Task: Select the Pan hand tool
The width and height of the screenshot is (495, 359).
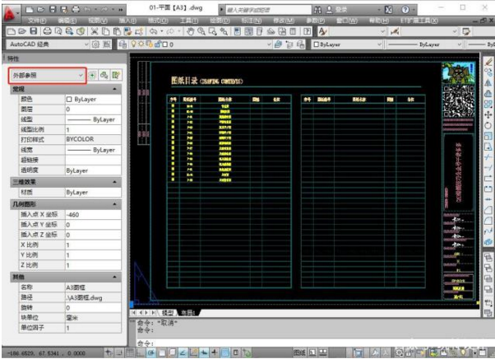Action: (190, 31)
